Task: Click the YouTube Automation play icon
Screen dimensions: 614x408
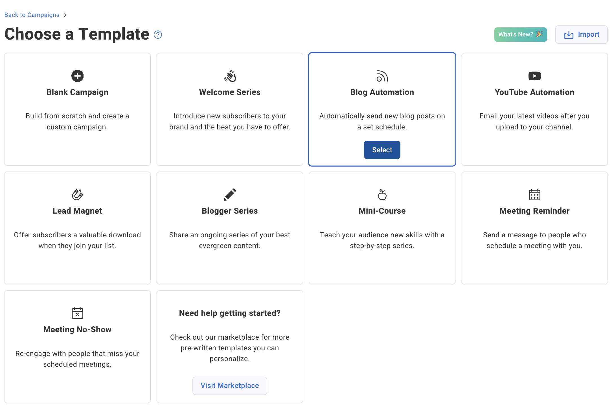Action: pyautogui.click(x=534, y=76)
